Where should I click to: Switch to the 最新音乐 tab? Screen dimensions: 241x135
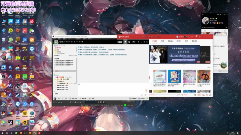194,41
